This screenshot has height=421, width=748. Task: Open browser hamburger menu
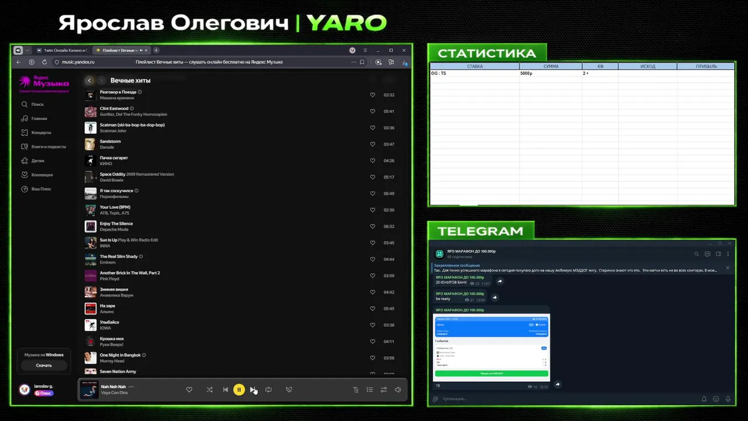click(365, 50)
